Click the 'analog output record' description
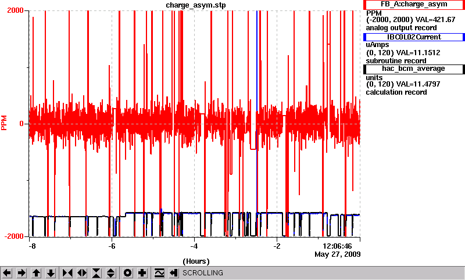465x280 pixels. pos(401,28)
